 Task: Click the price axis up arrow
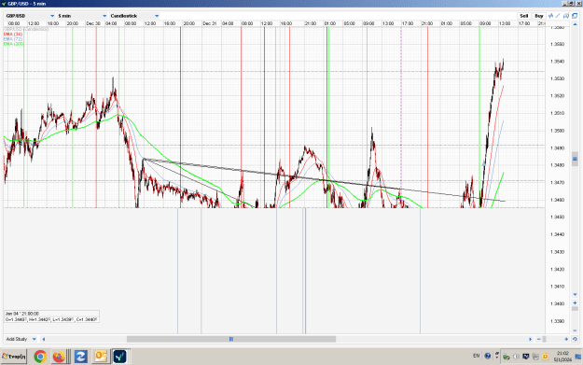575,24
